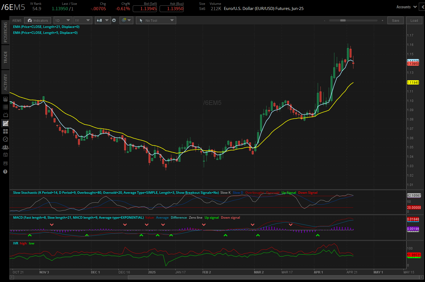Click the IV Rank 54.9 value
Screen dimensions: 425x282
tap(37, 9)
